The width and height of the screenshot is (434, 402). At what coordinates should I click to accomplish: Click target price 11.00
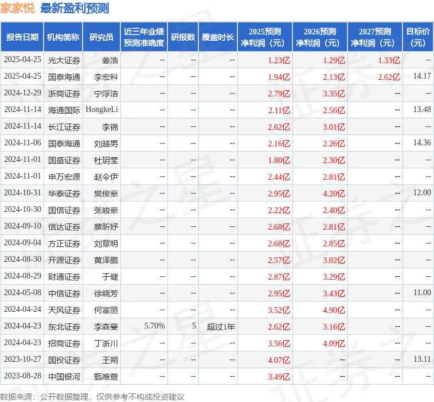click(x=422, y=292)
